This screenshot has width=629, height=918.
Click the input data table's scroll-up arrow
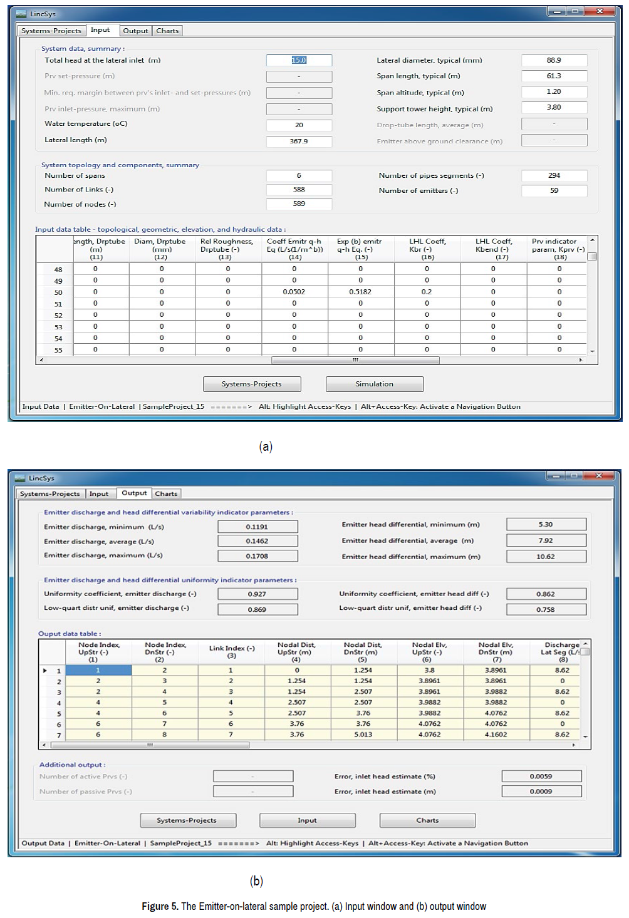click(592, 240)
